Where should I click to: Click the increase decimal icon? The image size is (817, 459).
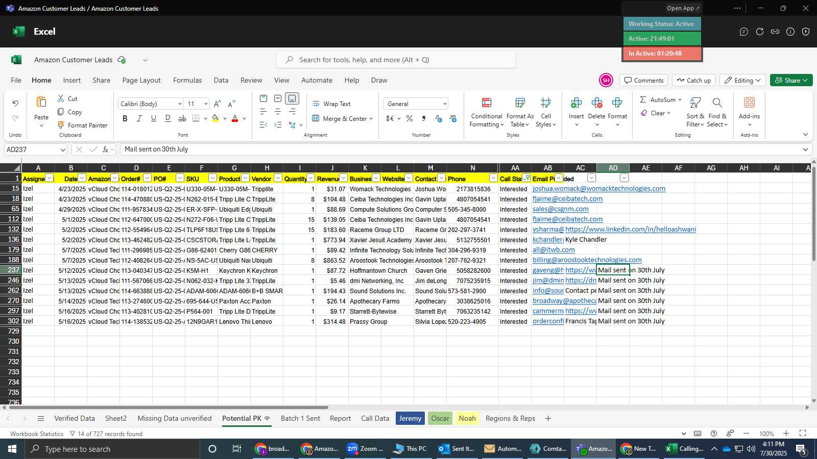coord(439,118)
